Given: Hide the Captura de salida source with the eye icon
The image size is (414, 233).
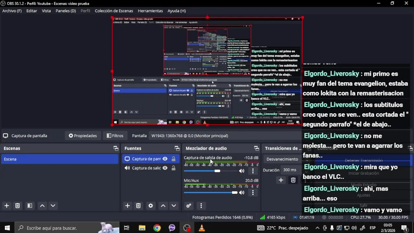Looking at the screenshot, I should 165,168.
